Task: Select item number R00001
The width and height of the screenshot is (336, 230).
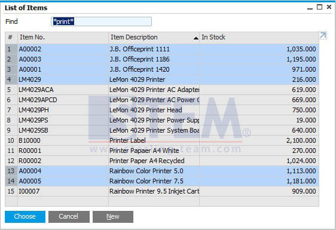Action: [30, 151]
